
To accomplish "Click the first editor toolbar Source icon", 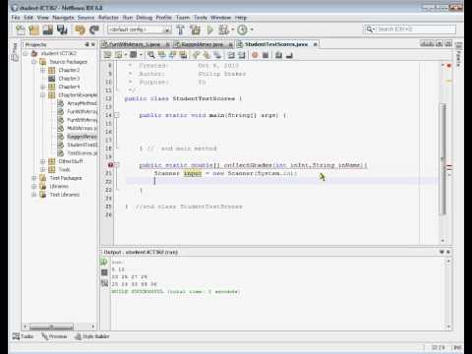I will coord(107,55).
